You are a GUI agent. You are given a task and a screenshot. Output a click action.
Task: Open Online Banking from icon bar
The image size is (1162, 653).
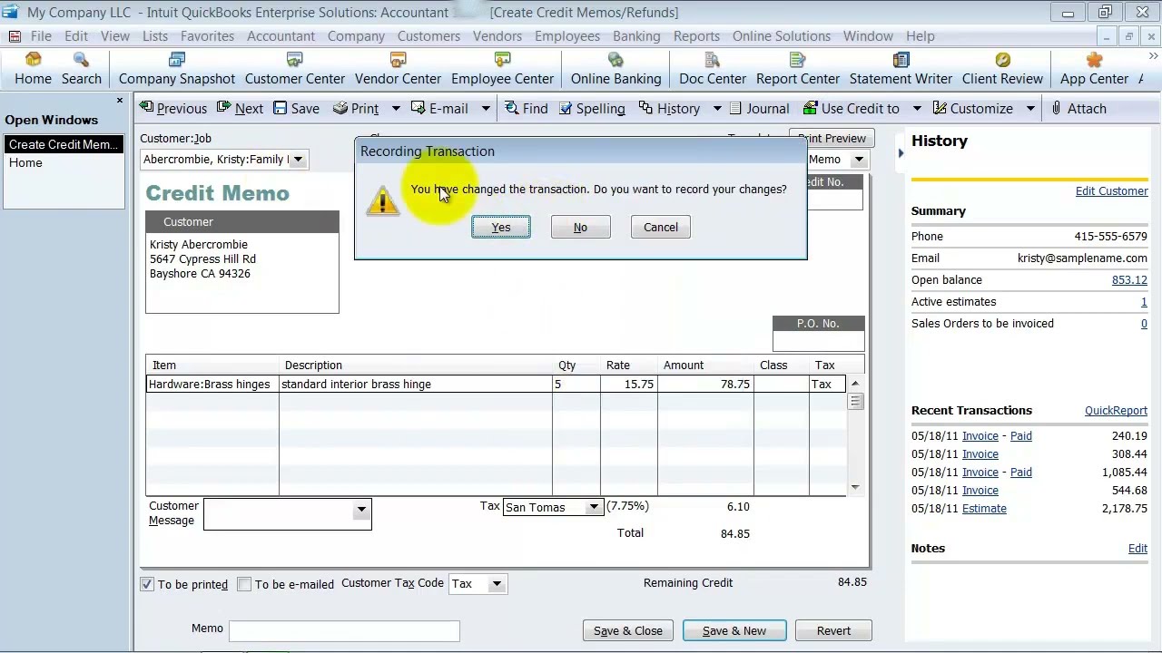[x=615, y=60]
